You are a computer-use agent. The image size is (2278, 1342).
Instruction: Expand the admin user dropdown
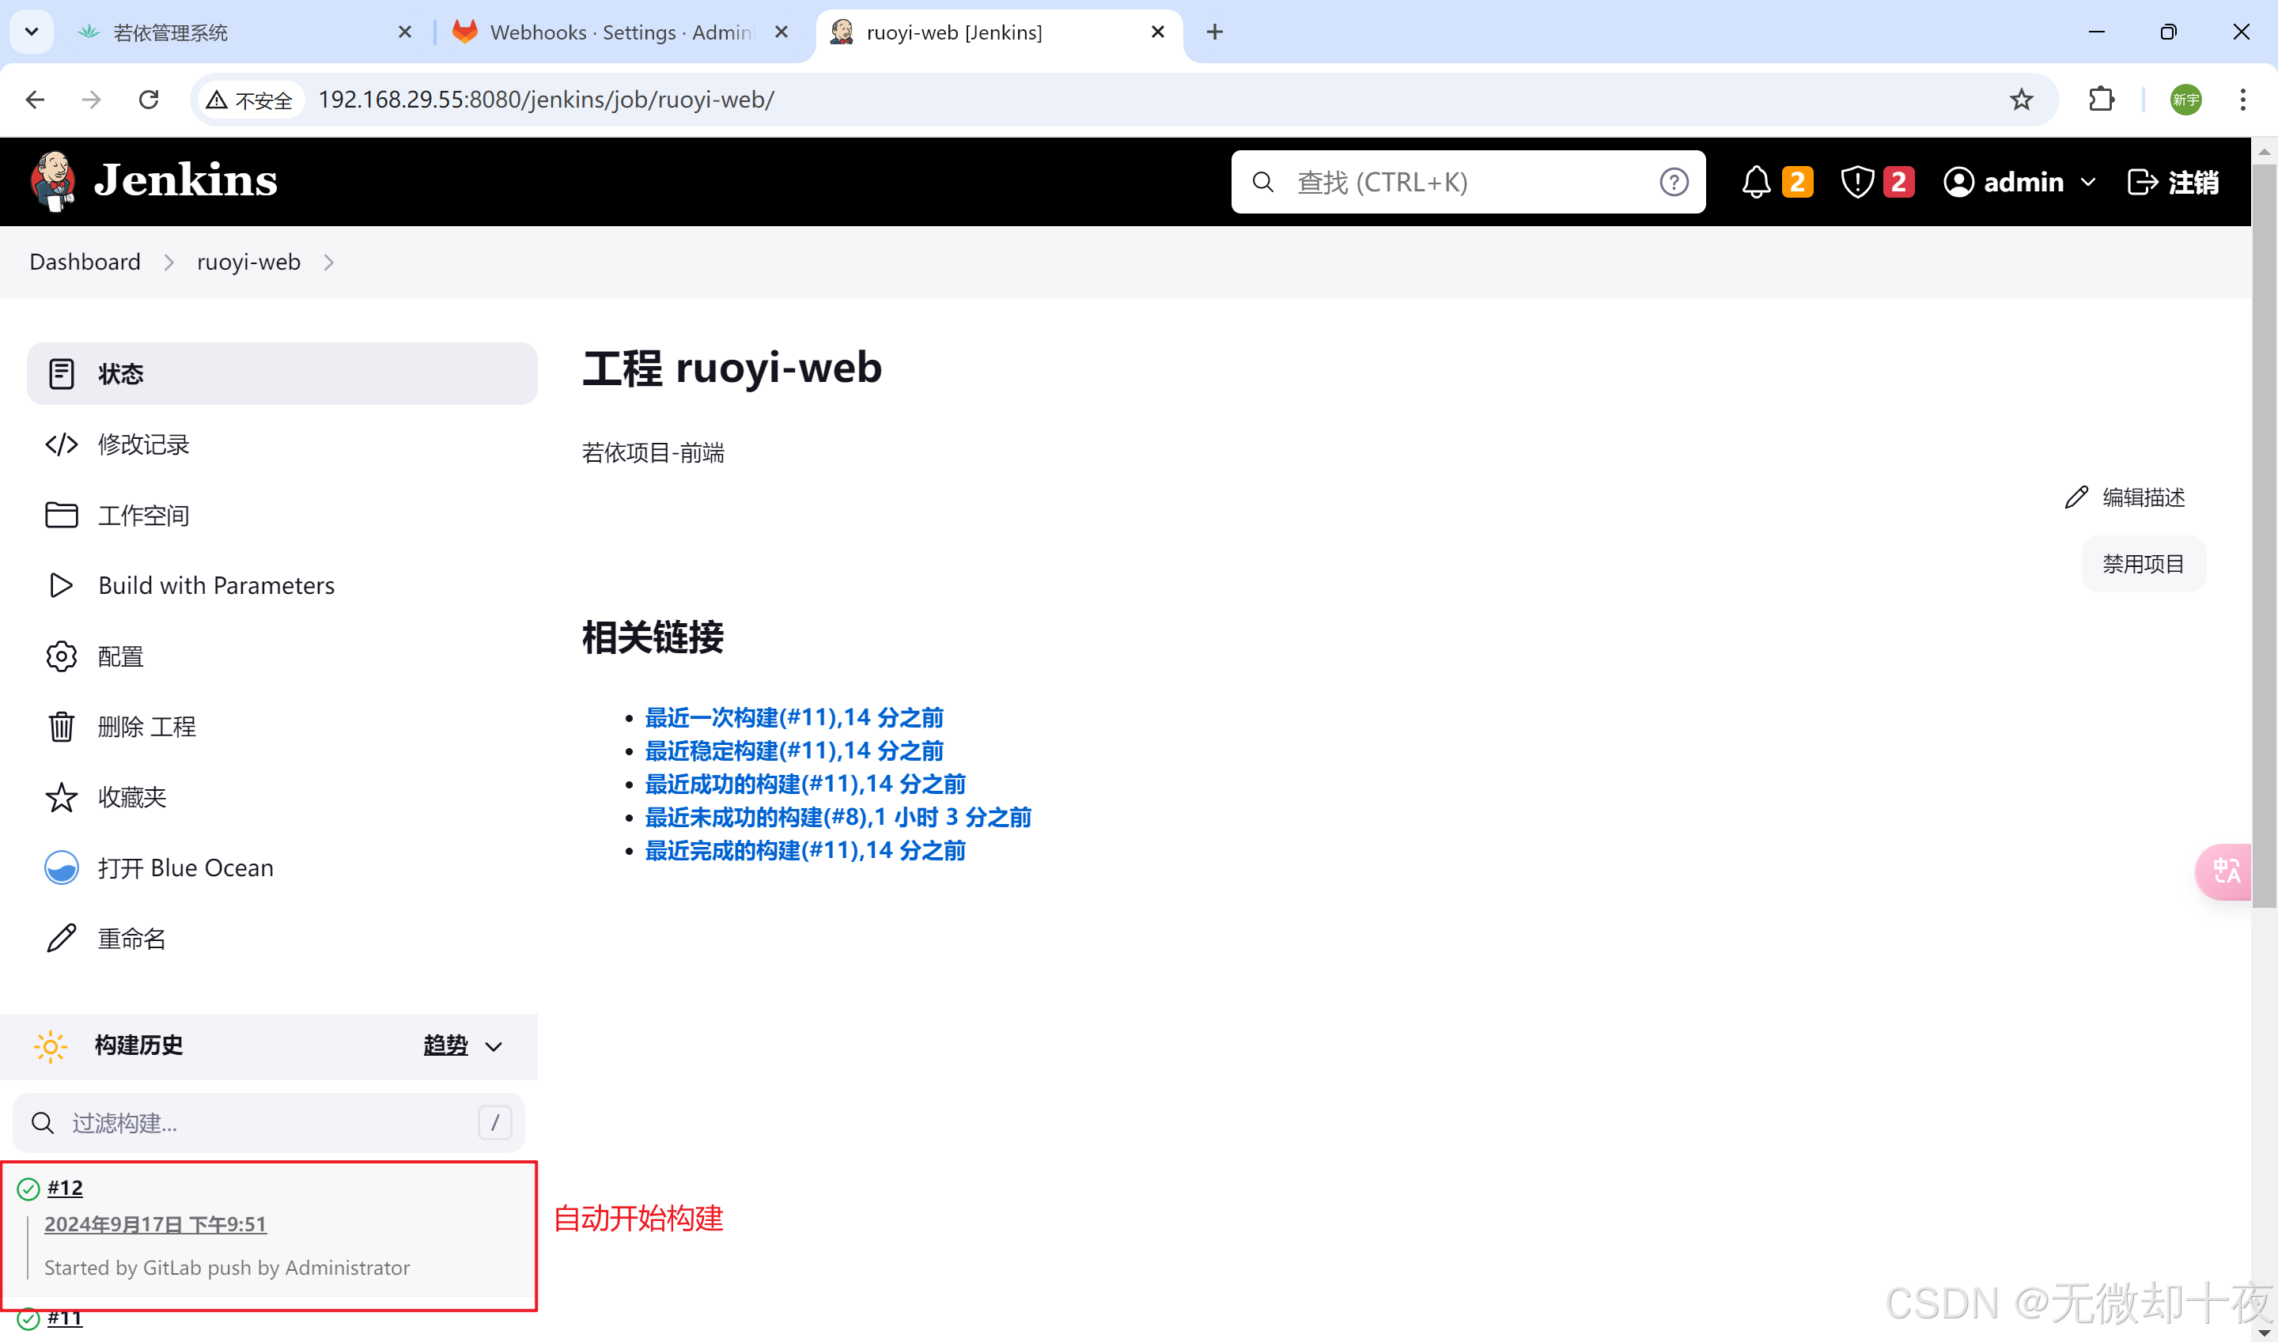2088,183
